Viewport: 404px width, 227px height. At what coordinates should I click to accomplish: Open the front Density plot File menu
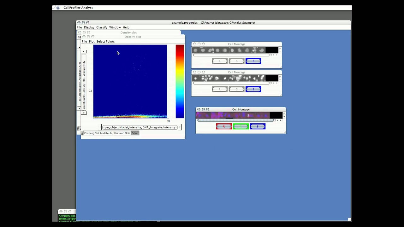click(84, 41)
